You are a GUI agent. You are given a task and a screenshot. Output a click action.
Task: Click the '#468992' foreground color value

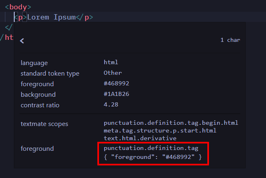pyautogui.click(x=117, y=83)
